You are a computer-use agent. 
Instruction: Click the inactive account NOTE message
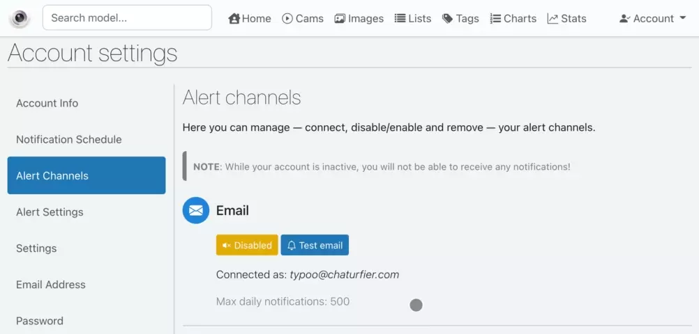tap(382, 167)
